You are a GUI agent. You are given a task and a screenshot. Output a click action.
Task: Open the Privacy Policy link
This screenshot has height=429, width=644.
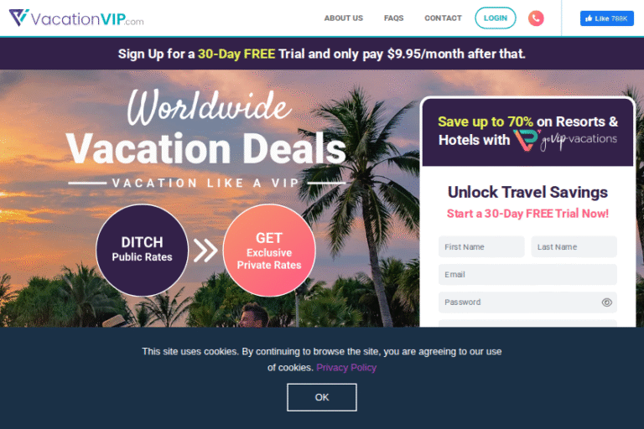pyautogui.click(x=346, y=368)
